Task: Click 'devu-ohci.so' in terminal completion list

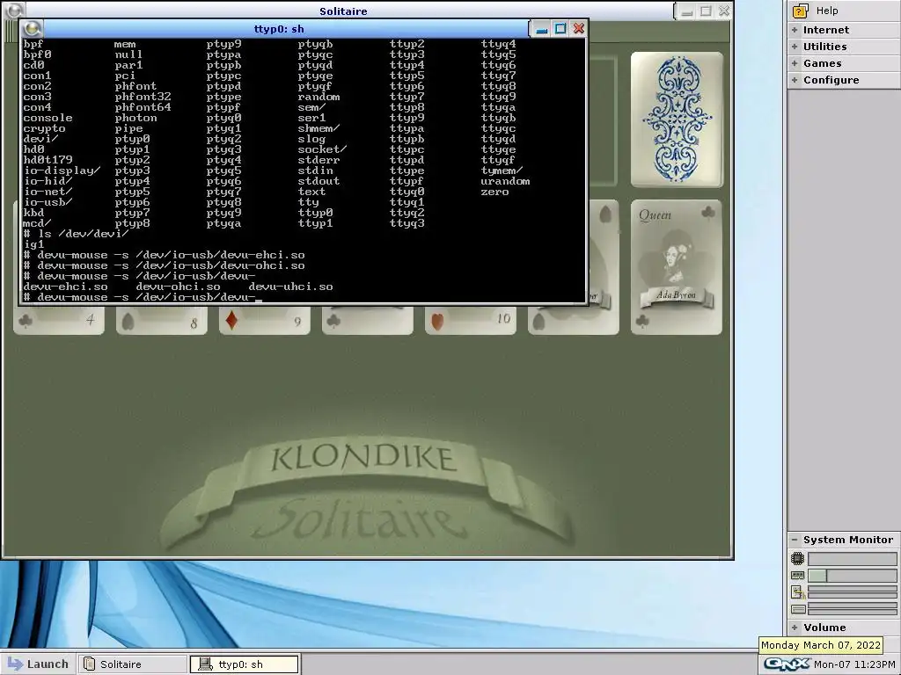Action: [x=178, y=287]
